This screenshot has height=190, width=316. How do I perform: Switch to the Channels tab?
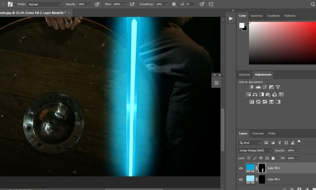258,133
